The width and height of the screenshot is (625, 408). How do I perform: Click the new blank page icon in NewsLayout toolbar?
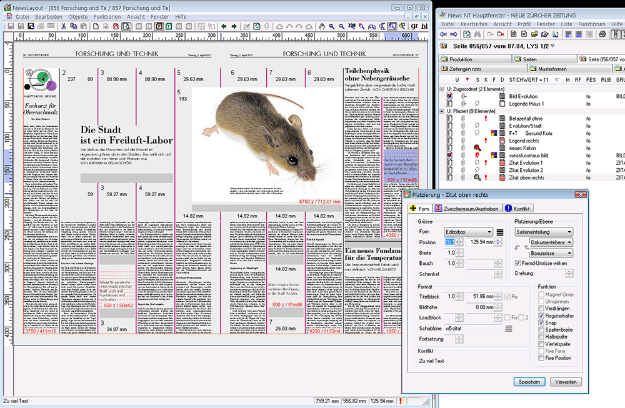pyautogui.click(x=96, y=26)
